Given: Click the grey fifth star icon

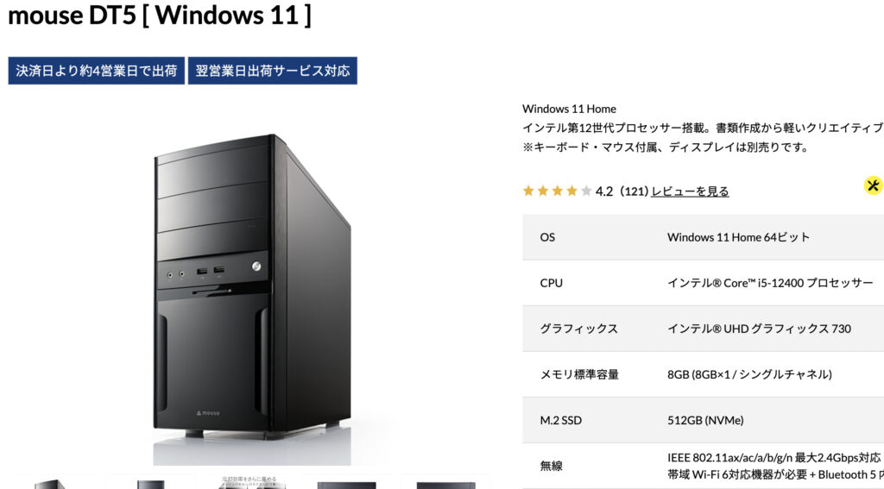Looking at the screenshot, I should click(586, 191).
